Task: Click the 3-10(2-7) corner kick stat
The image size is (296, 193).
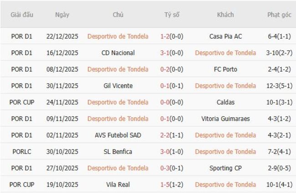Action: [x=279, y=53]
